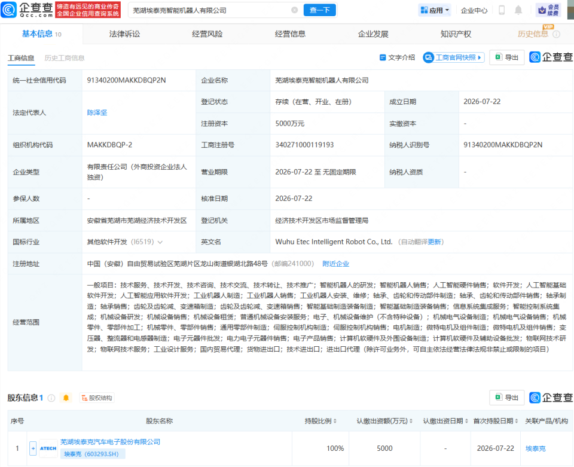Click the ATECH logo thumbnail
Viewport: 574px width, 467px height.
(48, 448)
